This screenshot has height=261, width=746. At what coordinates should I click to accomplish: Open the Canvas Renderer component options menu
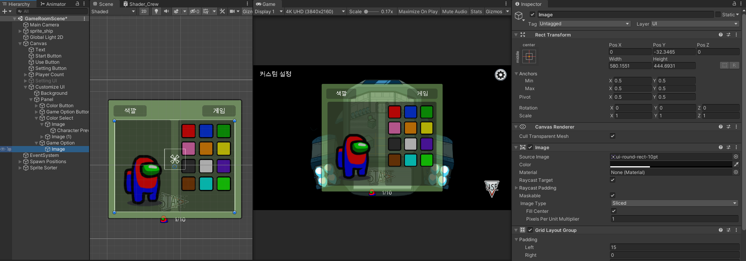pyautogui.click(x=736, y=127)
